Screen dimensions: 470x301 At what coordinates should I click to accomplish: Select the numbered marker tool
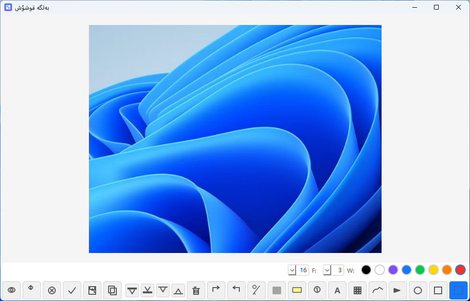point(317,290)
